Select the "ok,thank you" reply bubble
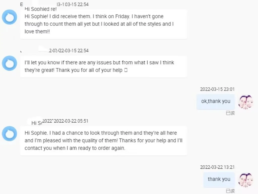258x194 pixels. (x=216, y=102)
